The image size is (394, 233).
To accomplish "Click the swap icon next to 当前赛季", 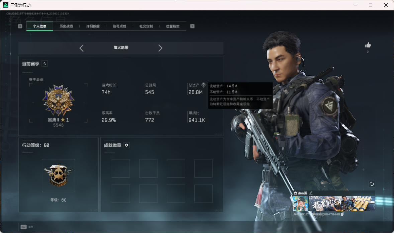I will 45,64.
